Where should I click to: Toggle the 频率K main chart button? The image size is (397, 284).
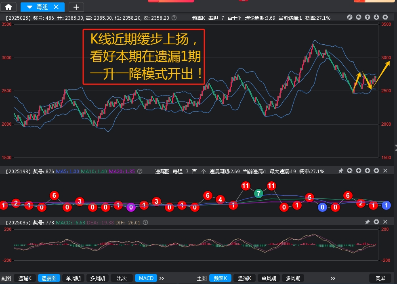(220, 278)
